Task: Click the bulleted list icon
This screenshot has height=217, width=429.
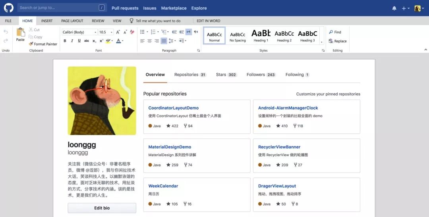Action: 142,32
